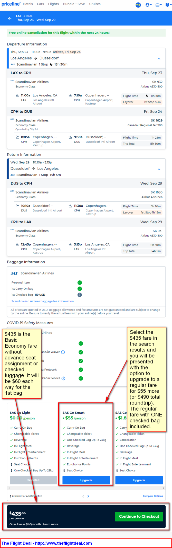Collapse the departure flight details chevron
This screenshot has height=548, width=172.
click(159, 59)
